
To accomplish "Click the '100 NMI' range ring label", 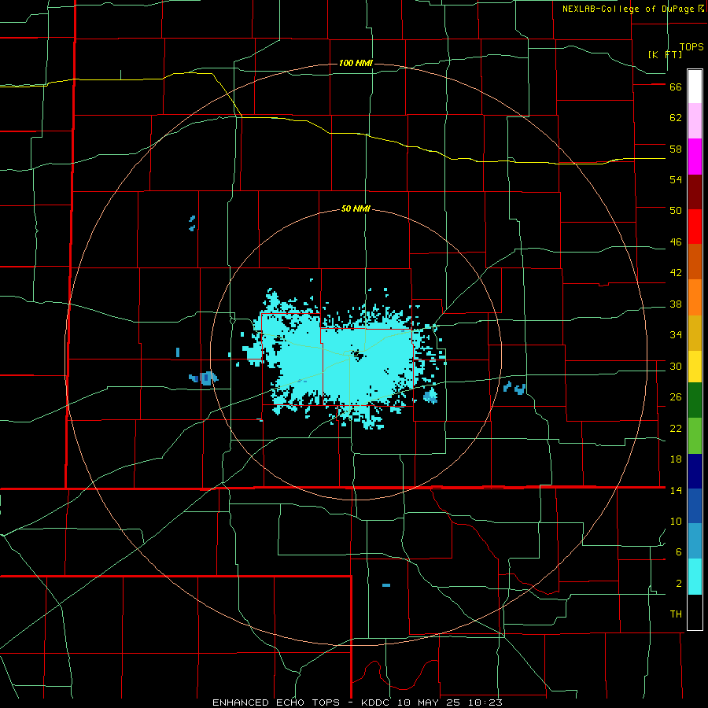I will [x=356, y=63].
